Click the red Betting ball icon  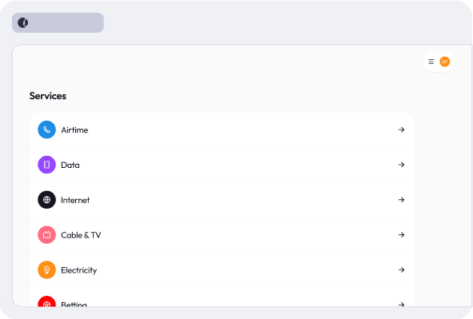46,301
